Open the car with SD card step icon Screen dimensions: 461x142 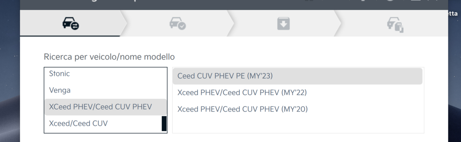pos(395,25)
